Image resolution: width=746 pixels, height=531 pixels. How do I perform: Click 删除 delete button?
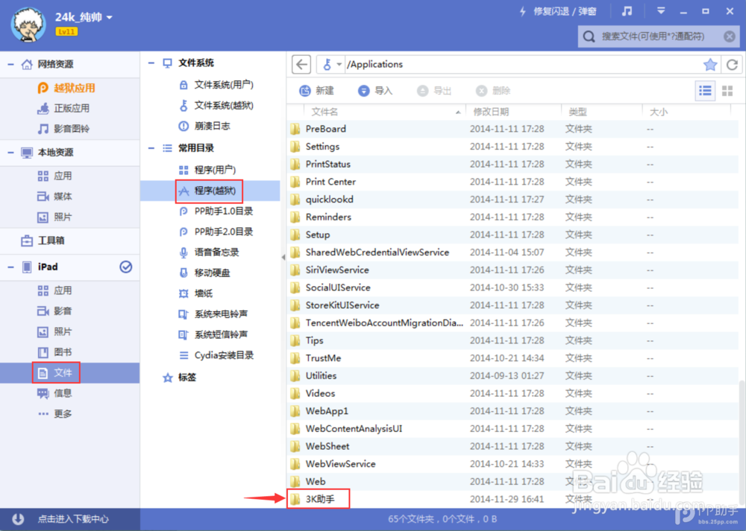(x=493, y=91)
